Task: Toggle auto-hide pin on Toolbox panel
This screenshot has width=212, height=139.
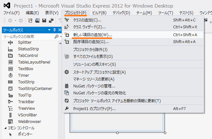Action: [x=54, y=30]
